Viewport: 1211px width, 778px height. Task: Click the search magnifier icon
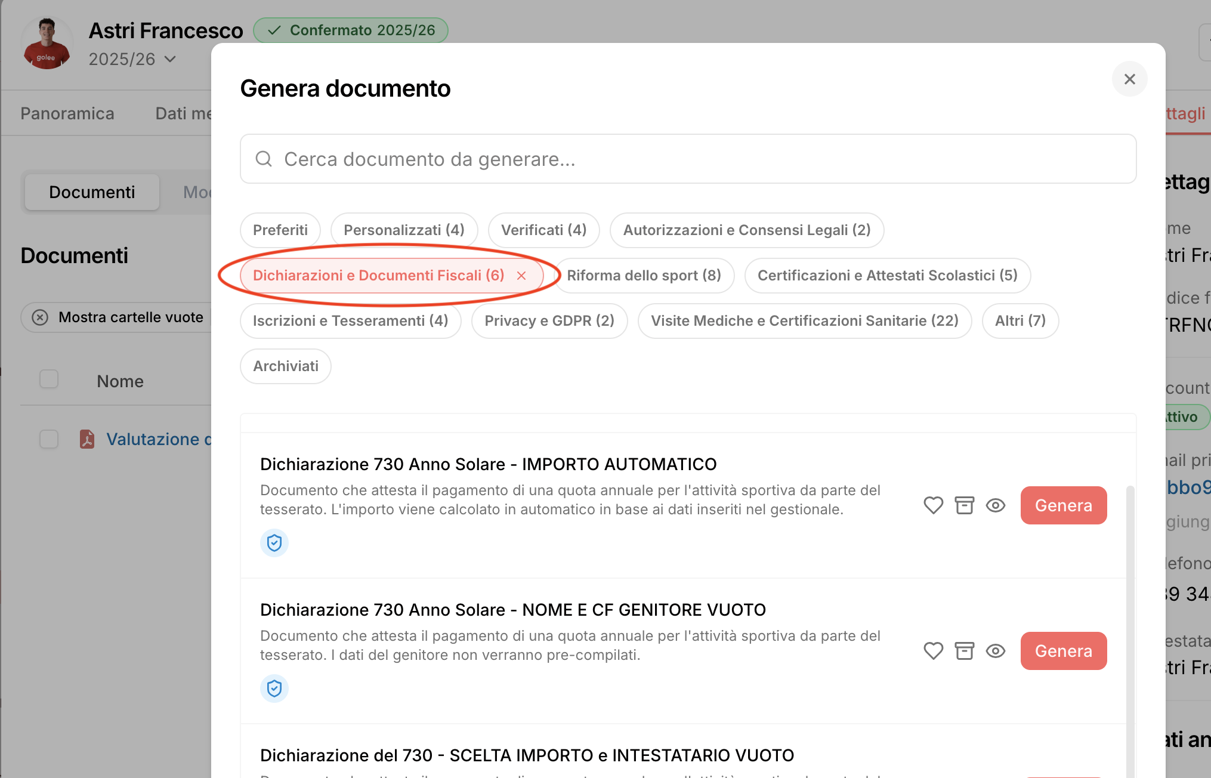tap(264, 159)
